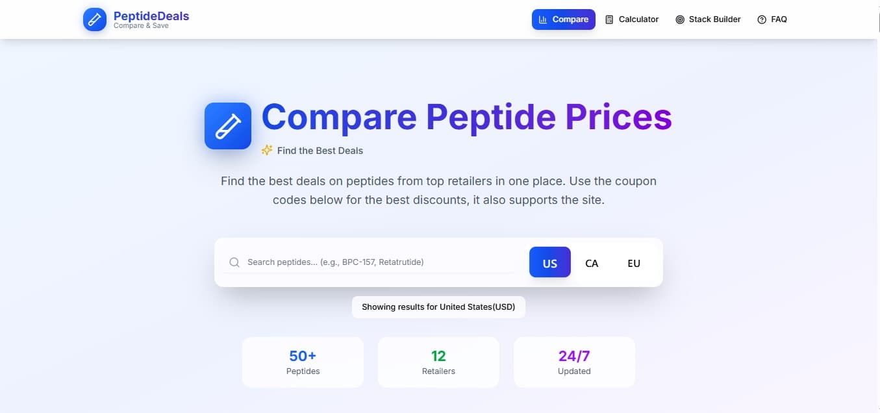Navigate to the Calculator page
The width and height of the screenshot is (880, 413).
[x=632, y=19]
